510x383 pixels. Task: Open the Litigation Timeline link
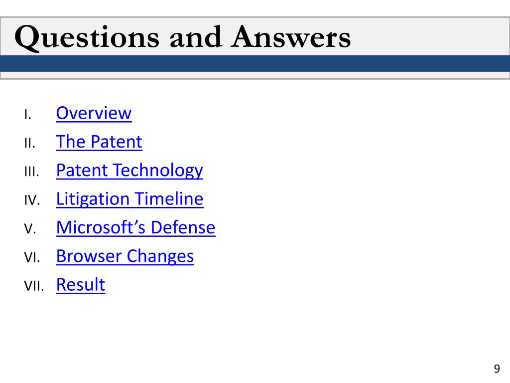[x=130, y=199]
